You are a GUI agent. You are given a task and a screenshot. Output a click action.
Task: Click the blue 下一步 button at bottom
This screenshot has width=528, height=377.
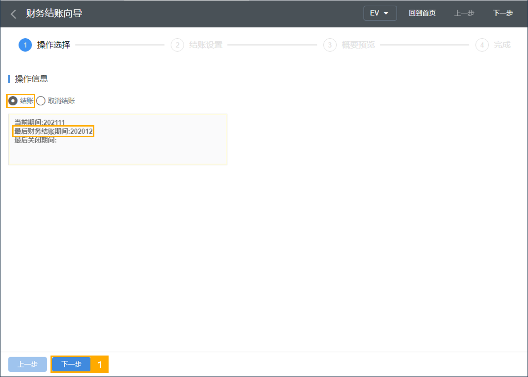71,364
